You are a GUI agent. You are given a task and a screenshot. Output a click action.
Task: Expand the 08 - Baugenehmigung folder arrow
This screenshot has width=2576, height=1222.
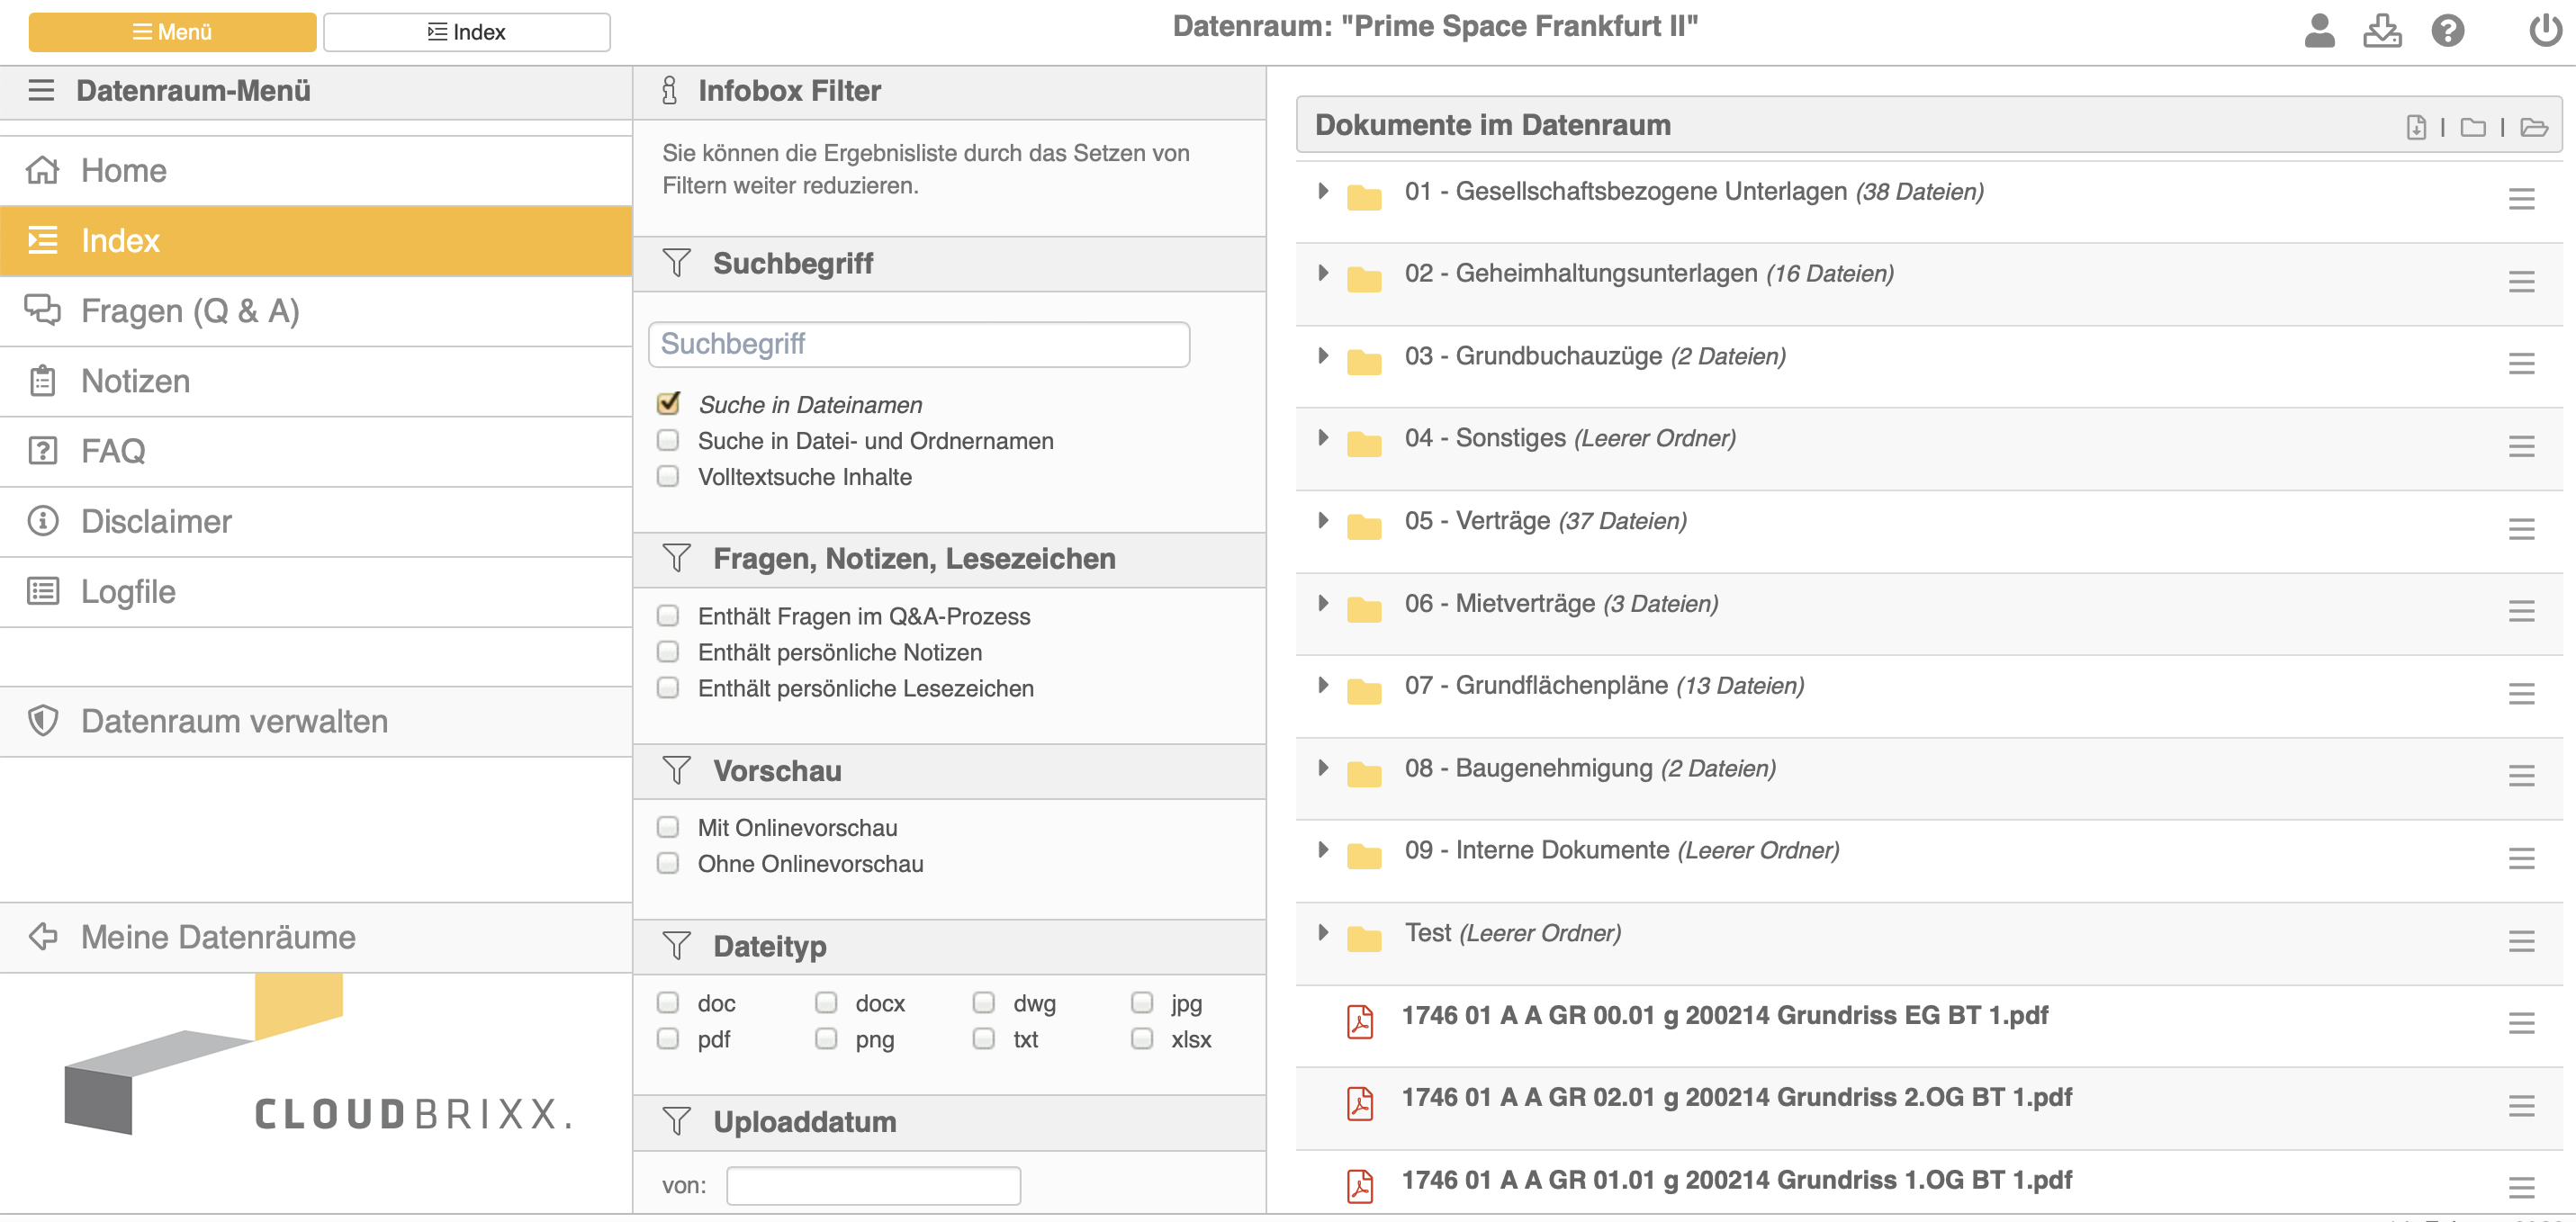pos(1323,768)
